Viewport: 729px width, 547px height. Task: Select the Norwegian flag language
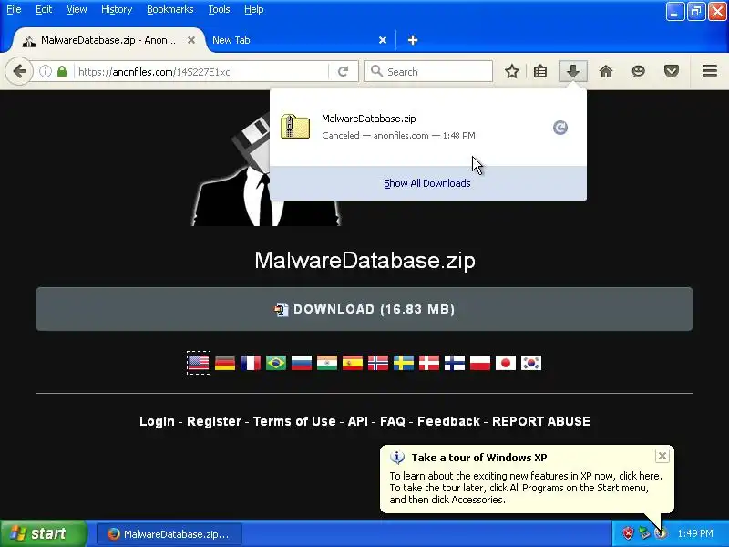(378, 363)
